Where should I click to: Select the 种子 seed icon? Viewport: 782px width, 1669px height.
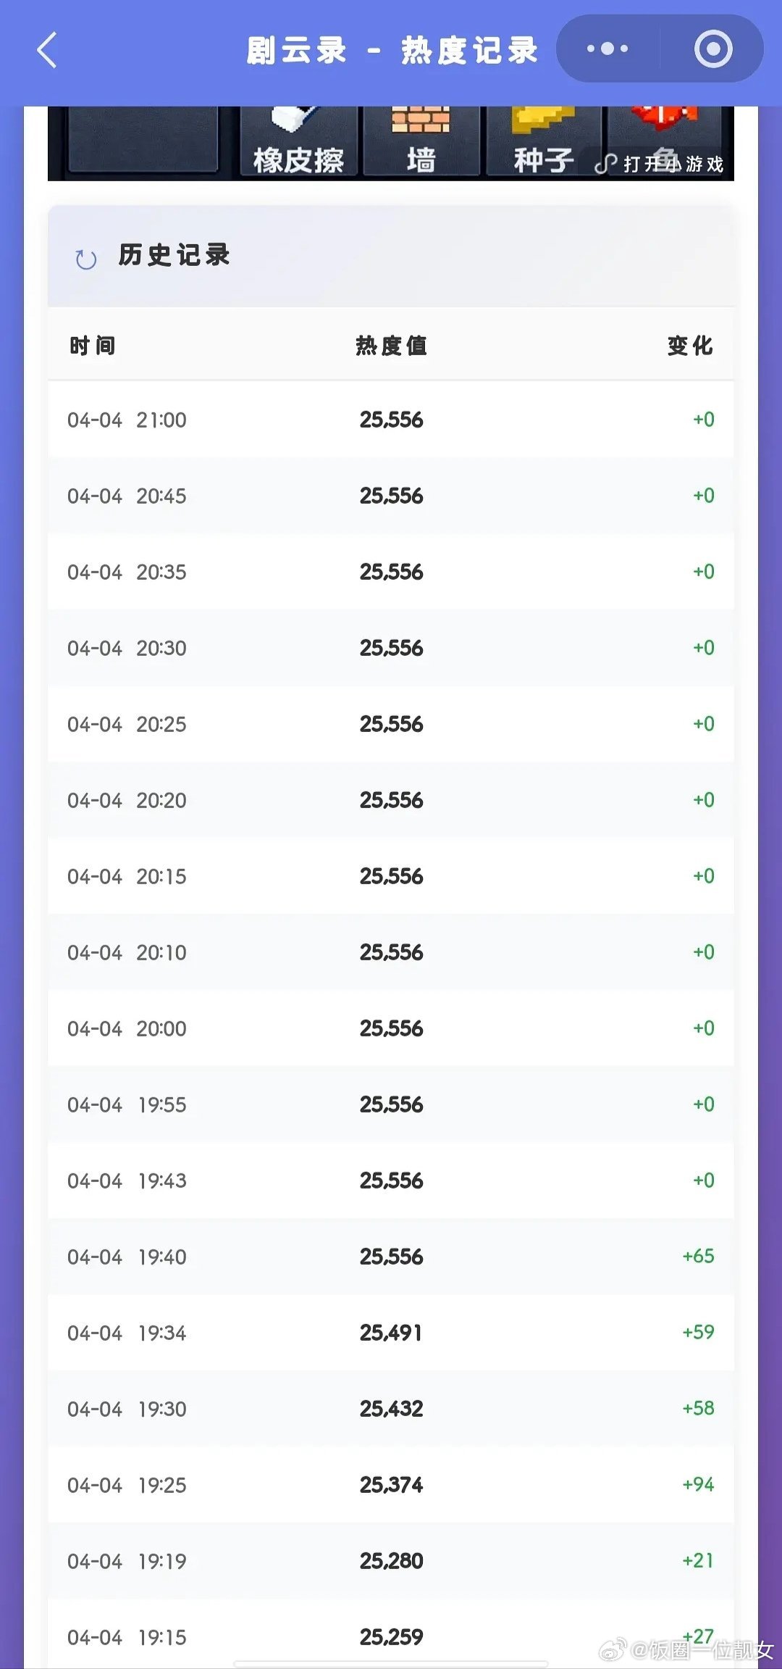click(543, 142)
